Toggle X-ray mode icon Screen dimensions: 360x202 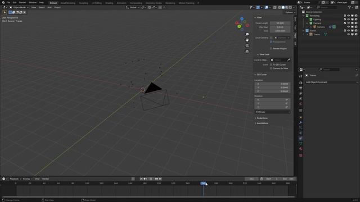pyautogui.click(x=275, y=7)
